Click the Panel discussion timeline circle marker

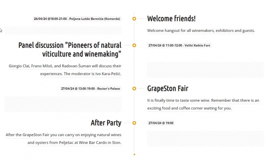click(134, 45)
